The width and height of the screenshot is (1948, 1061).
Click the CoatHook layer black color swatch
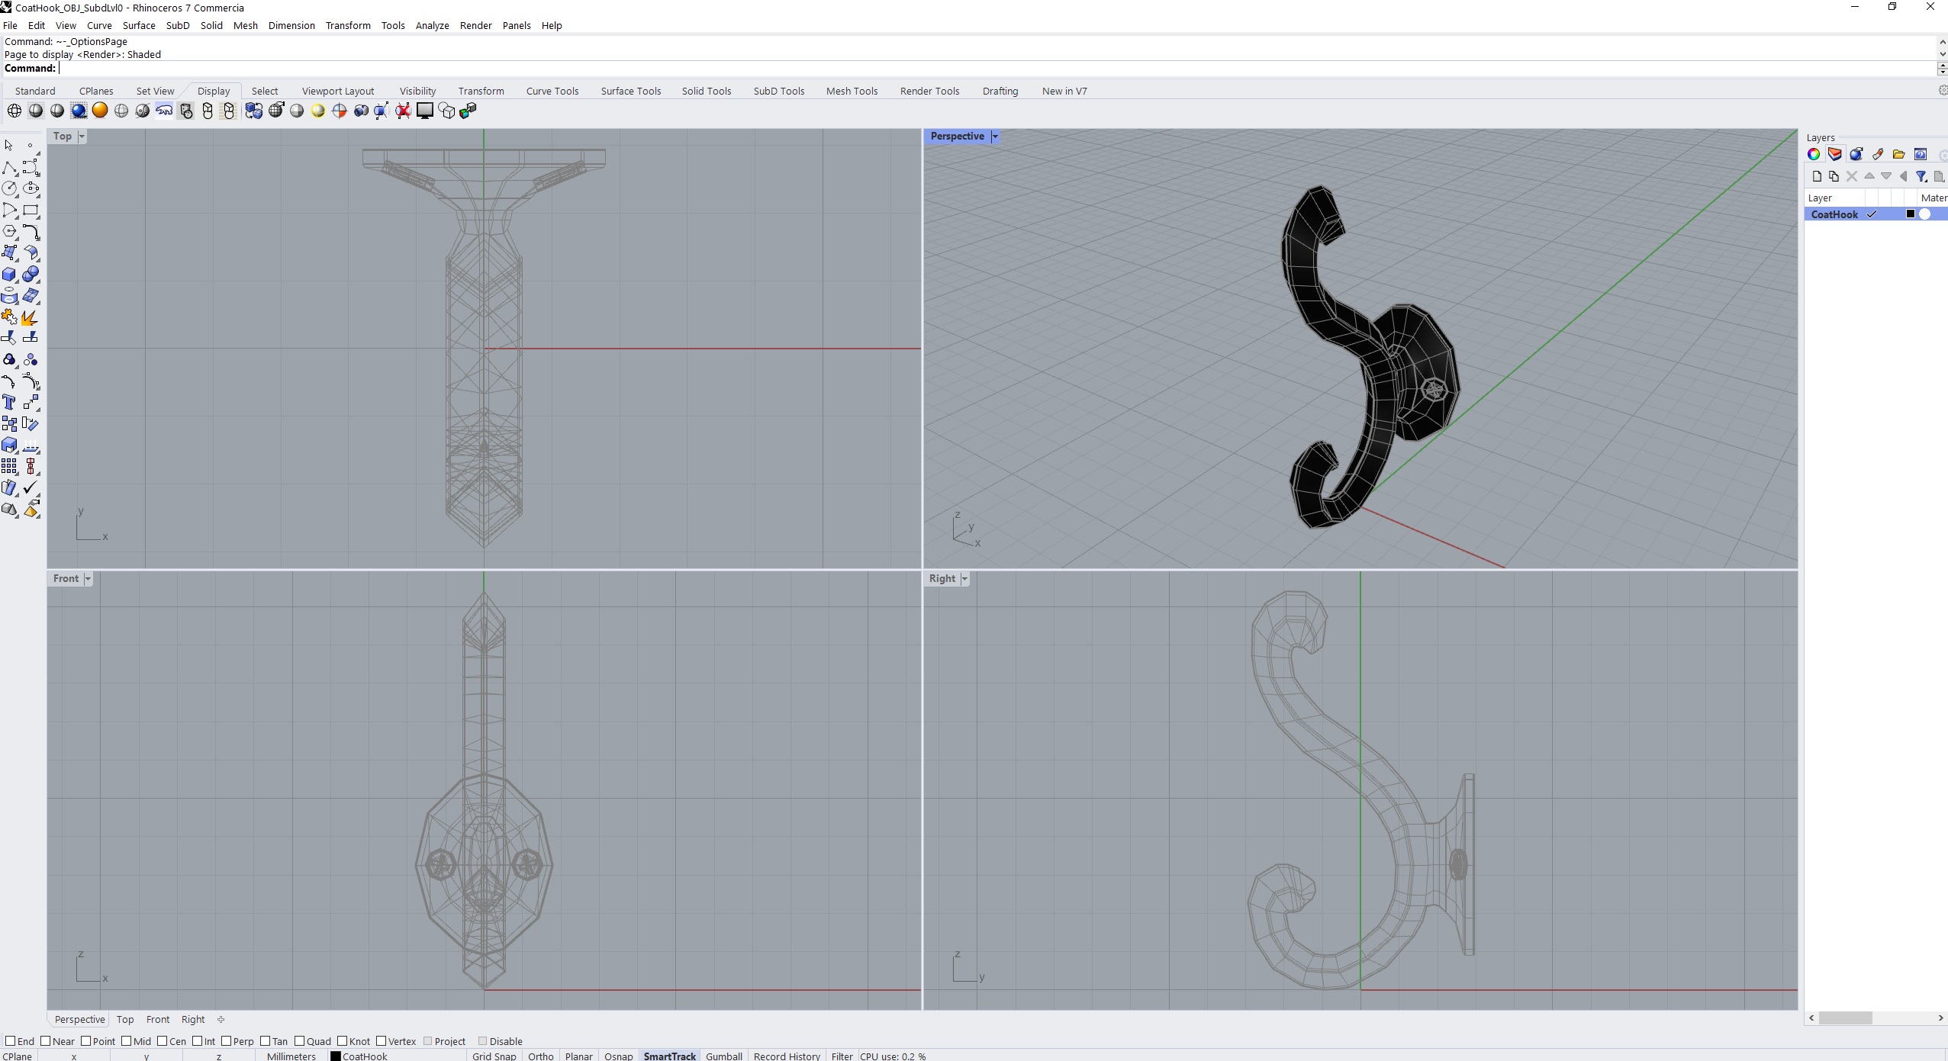tap(1911, 214)
